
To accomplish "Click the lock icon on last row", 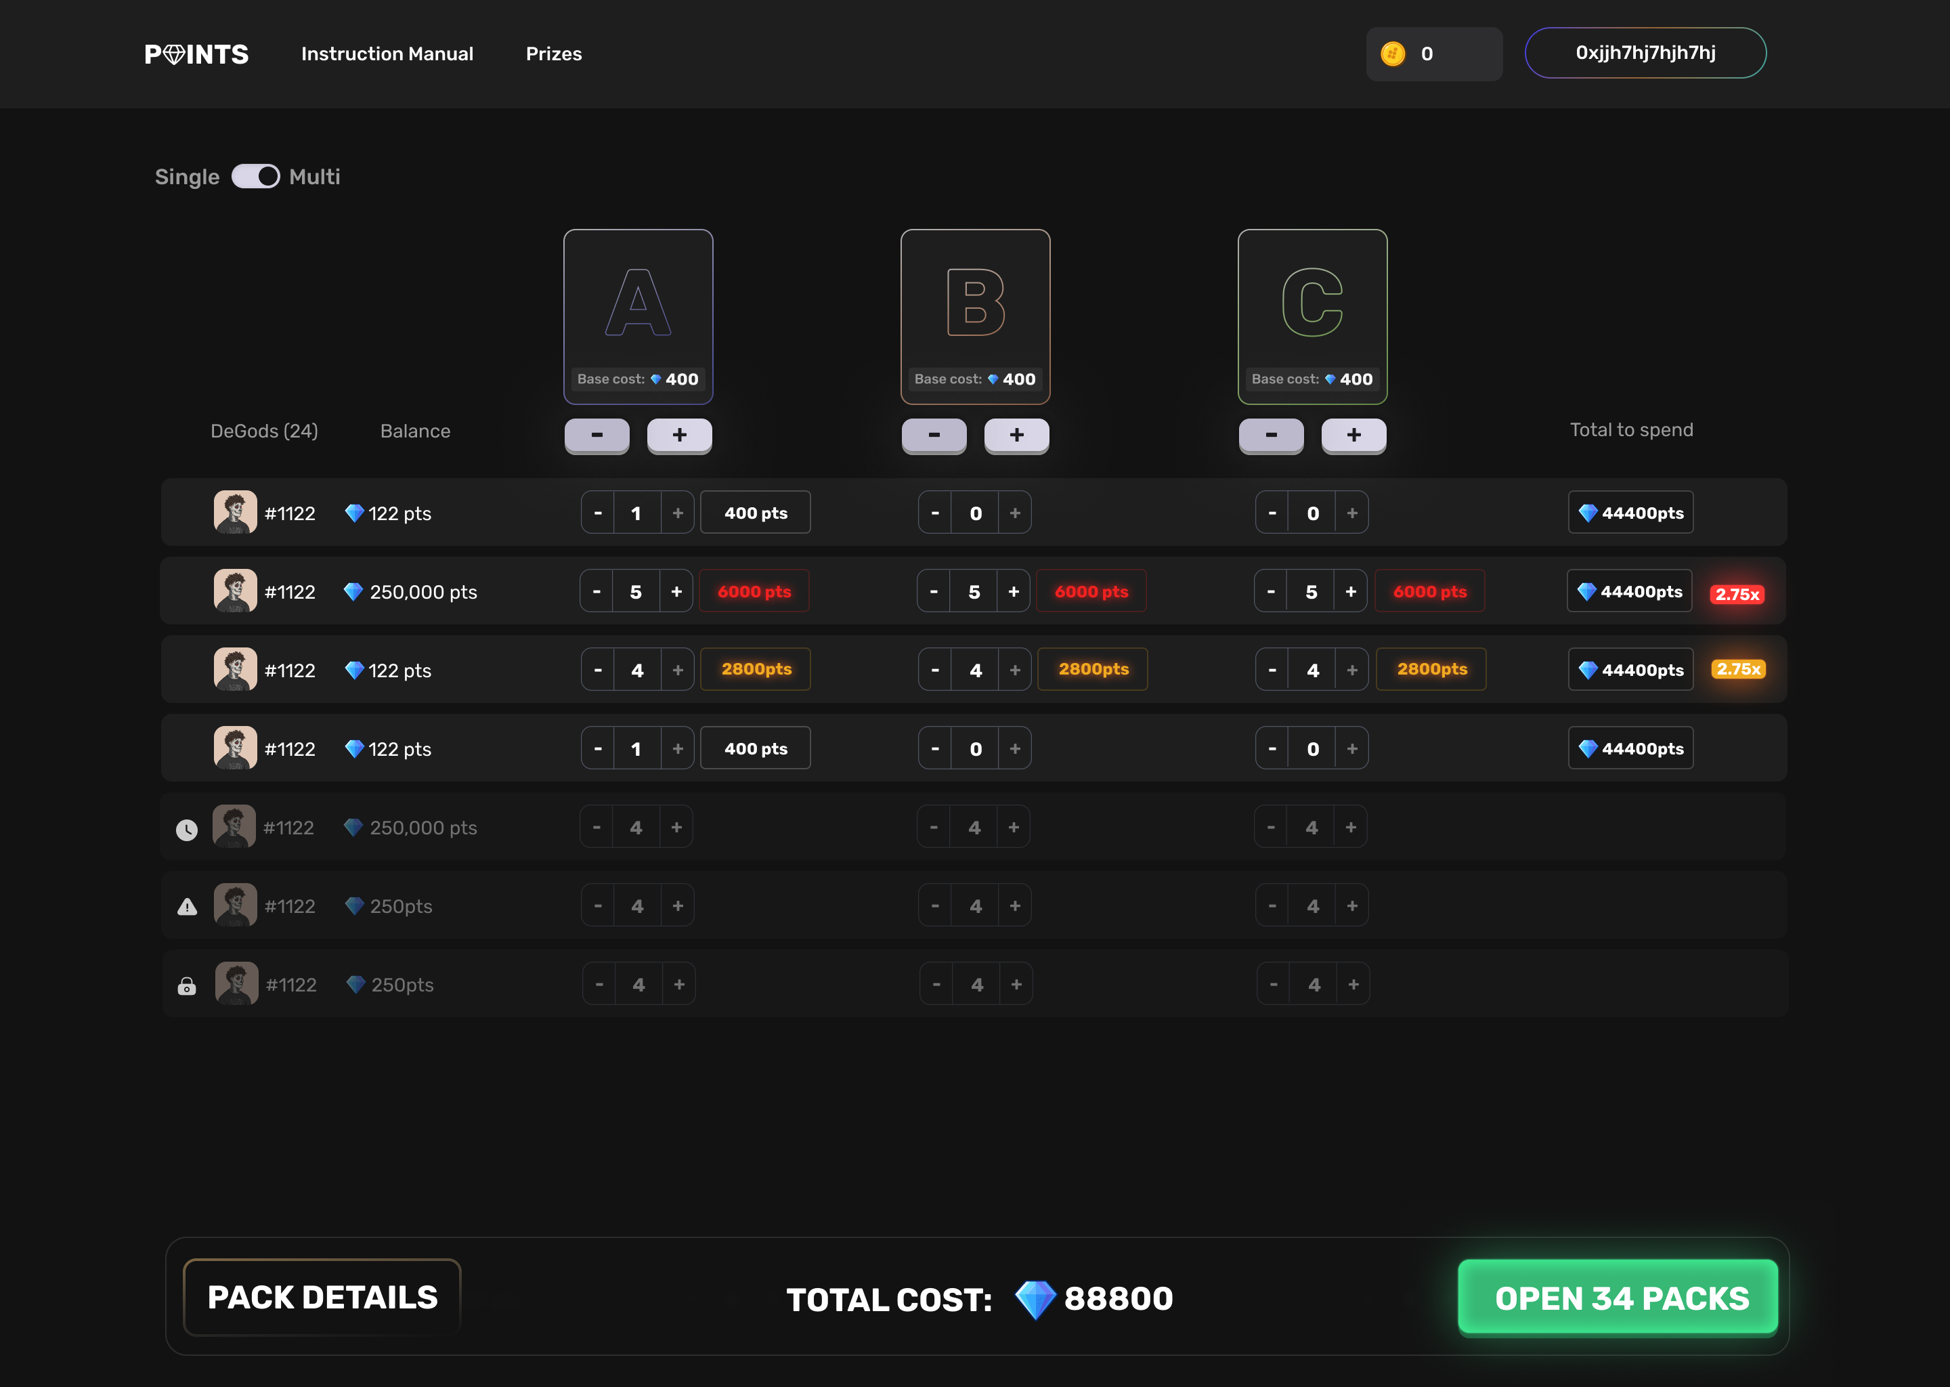I will coord(187,987).
